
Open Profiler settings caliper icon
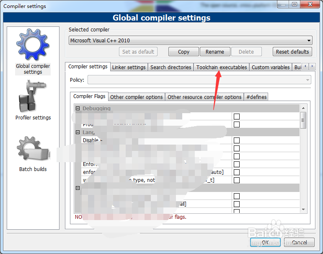33,96
